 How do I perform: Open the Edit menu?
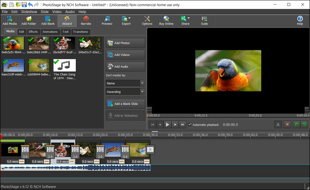(x=14, y=12)
